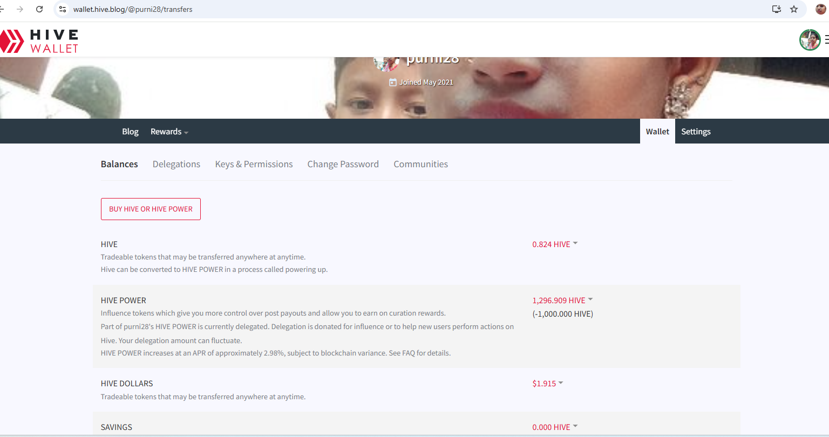Open the 1,296.909 HIVE power dropdown
Image resolution: width=829 pixels, height=437 pixels.
[x=562, y=301]
